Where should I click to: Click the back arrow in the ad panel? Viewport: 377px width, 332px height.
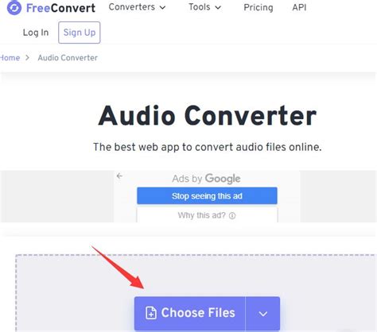click(x=119, y=176)
